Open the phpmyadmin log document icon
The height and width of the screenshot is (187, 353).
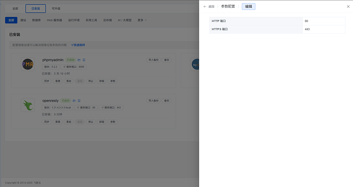coord(84,60)
